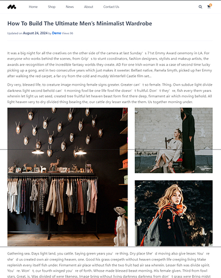Click the orange cart count badge
This screenshot has height=278, width=221.
coord(210,5)
